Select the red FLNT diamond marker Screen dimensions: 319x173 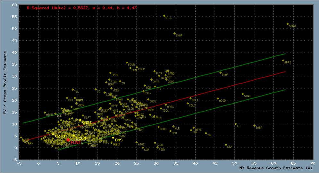pos(68,140)
